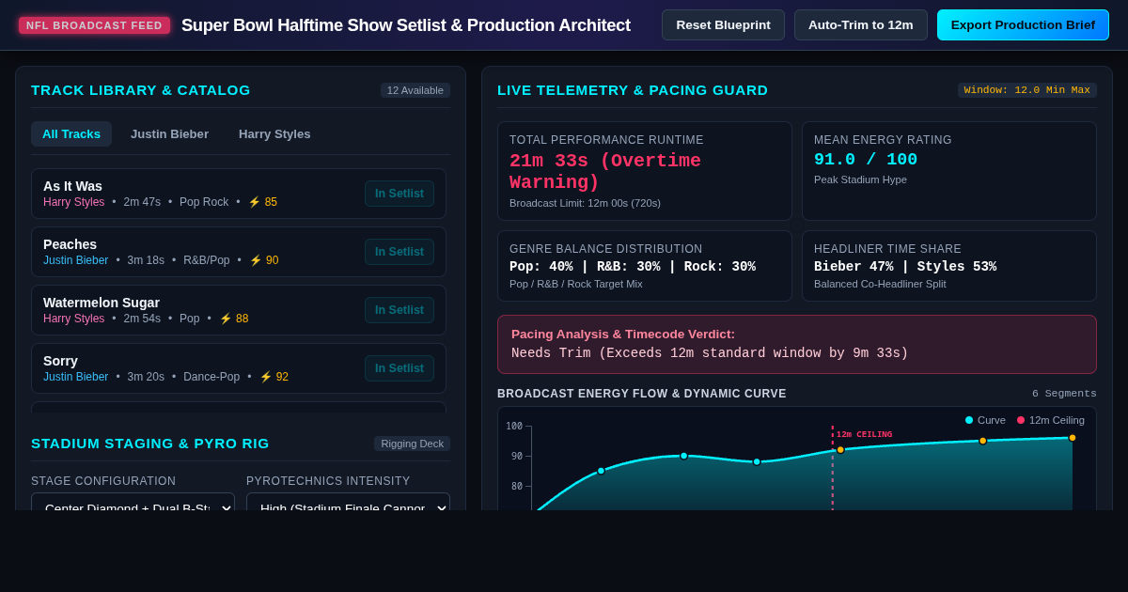Toggle In Setlist for Watermelon Sugar
The image size is (1128, 592).
point(399,310)
